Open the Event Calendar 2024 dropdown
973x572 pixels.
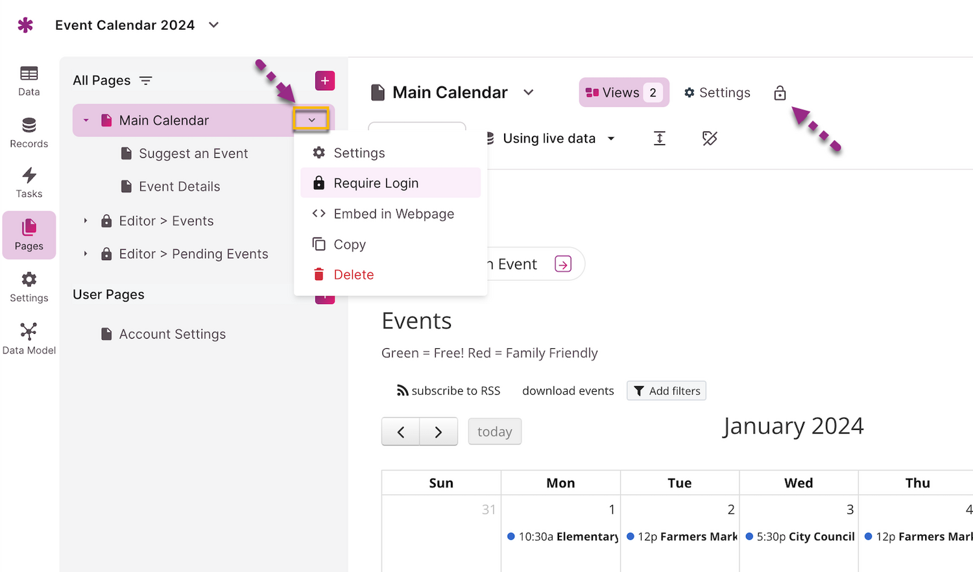[213, 25]
